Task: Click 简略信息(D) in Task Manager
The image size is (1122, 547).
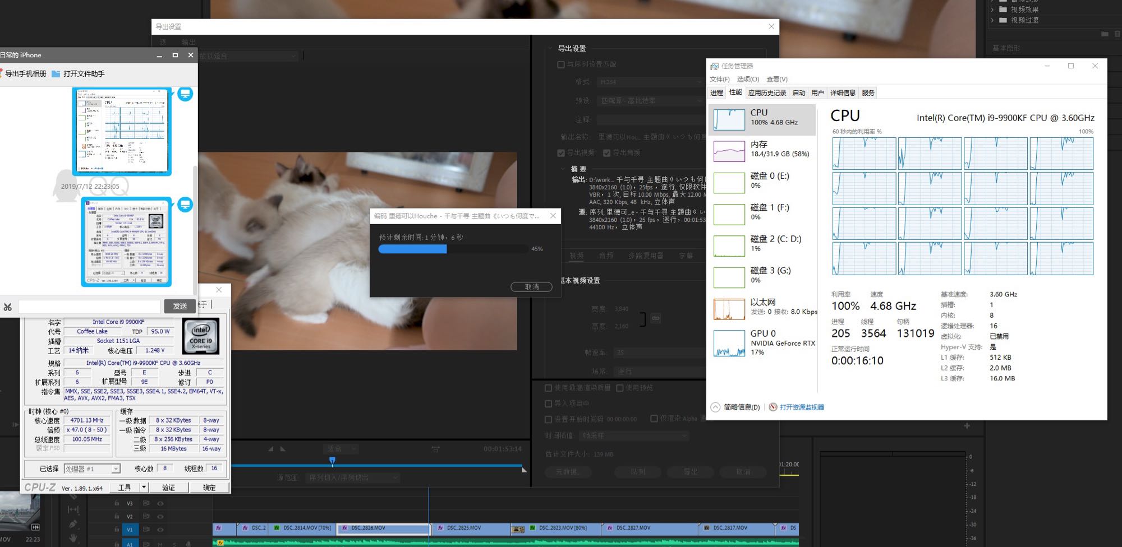Action: point(742,407)
